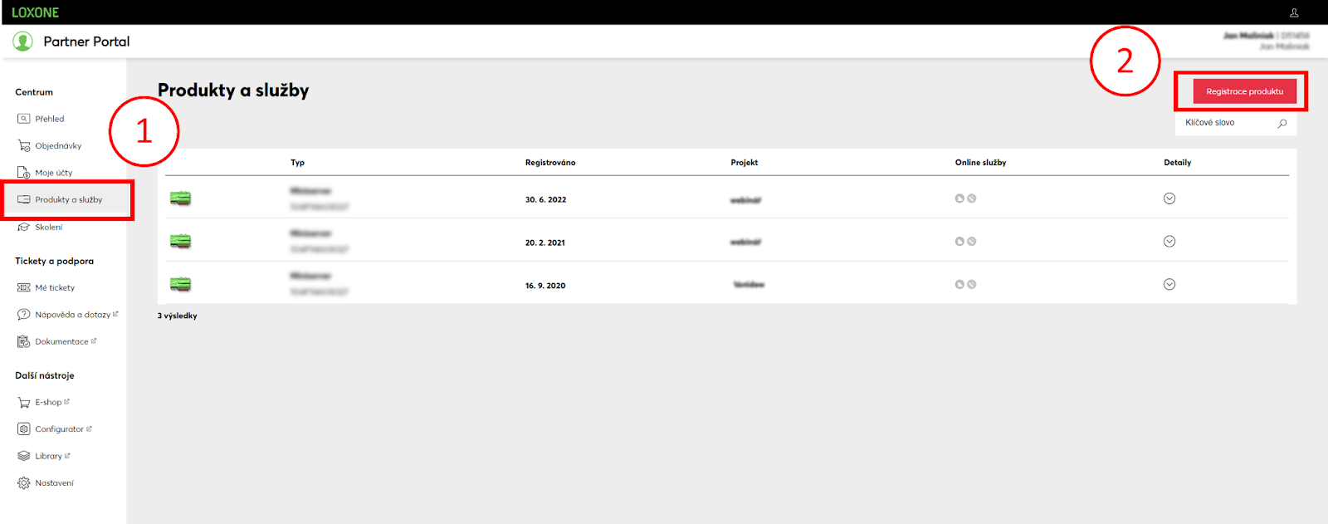
Task: Click the green Partner Portal profile icon
Action: tap(22, 42)
